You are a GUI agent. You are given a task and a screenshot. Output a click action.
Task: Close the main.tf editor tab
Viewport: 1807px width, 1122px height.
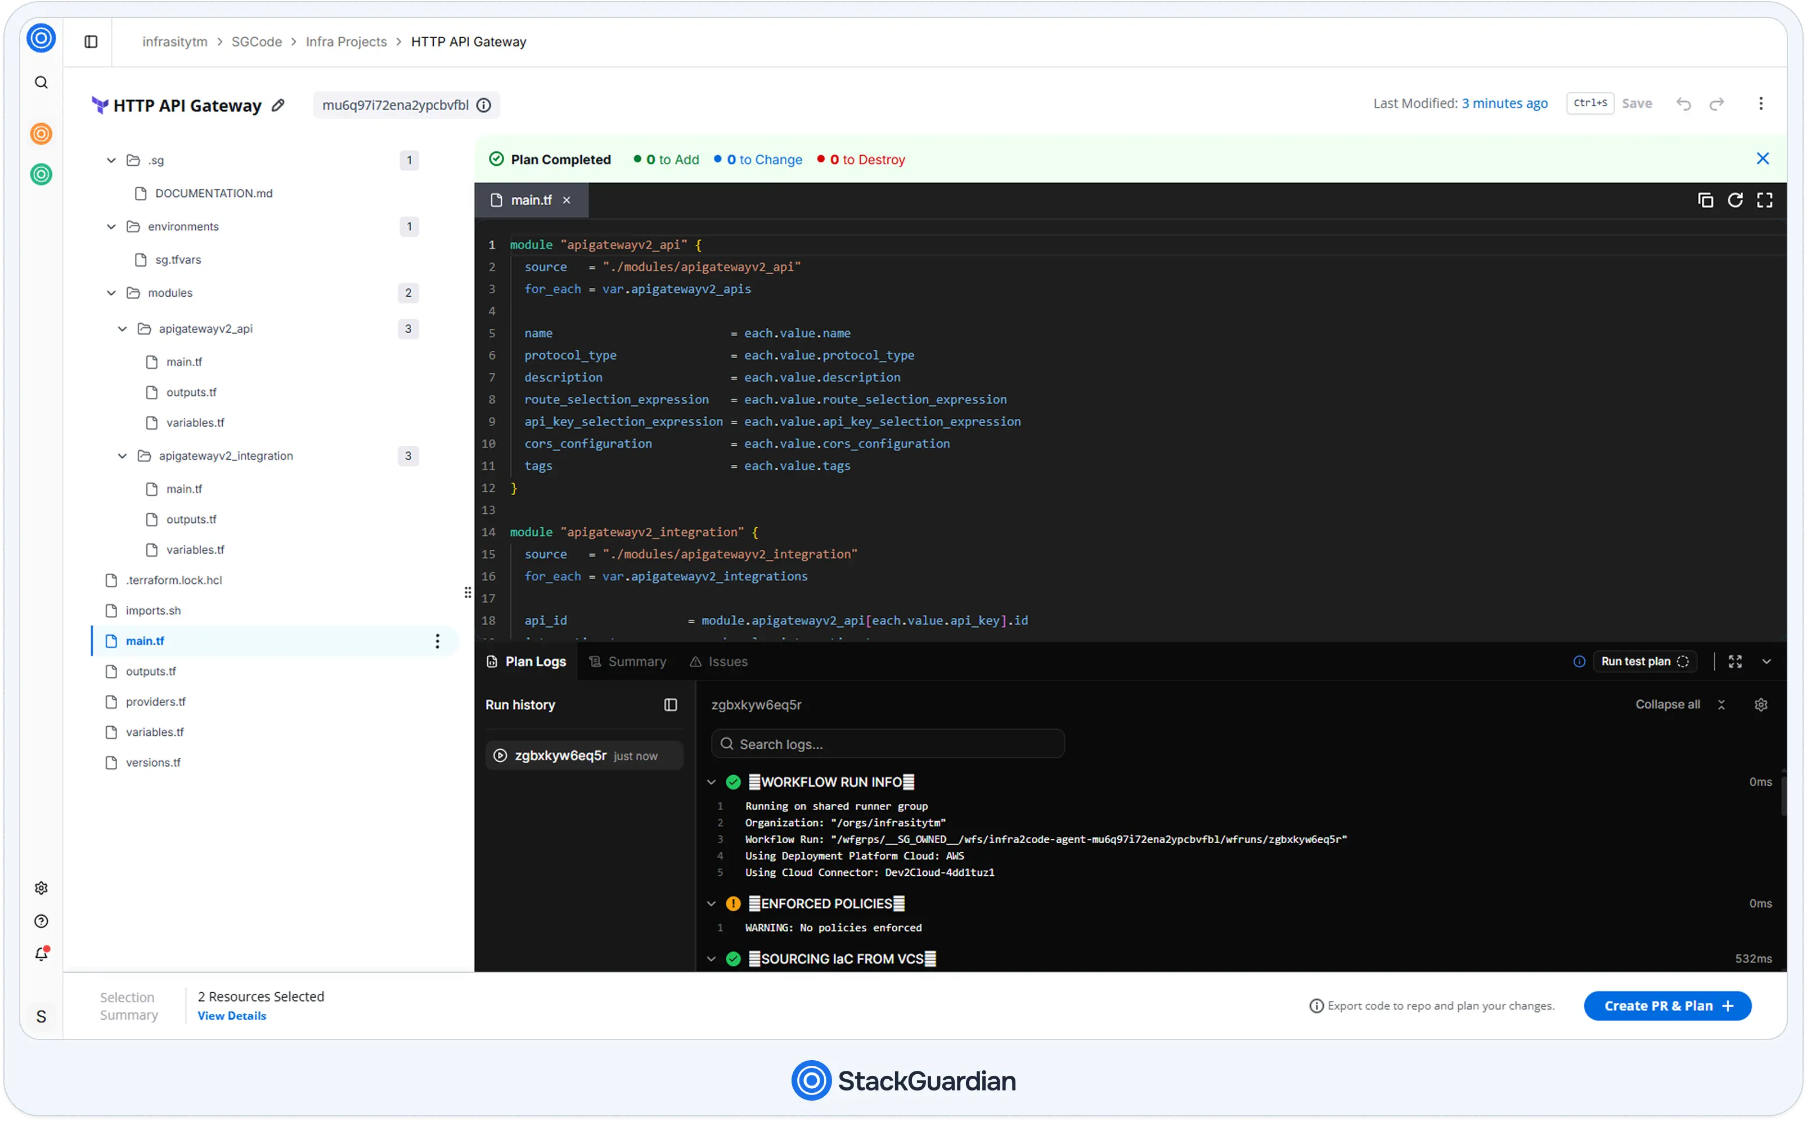[567, 200]
